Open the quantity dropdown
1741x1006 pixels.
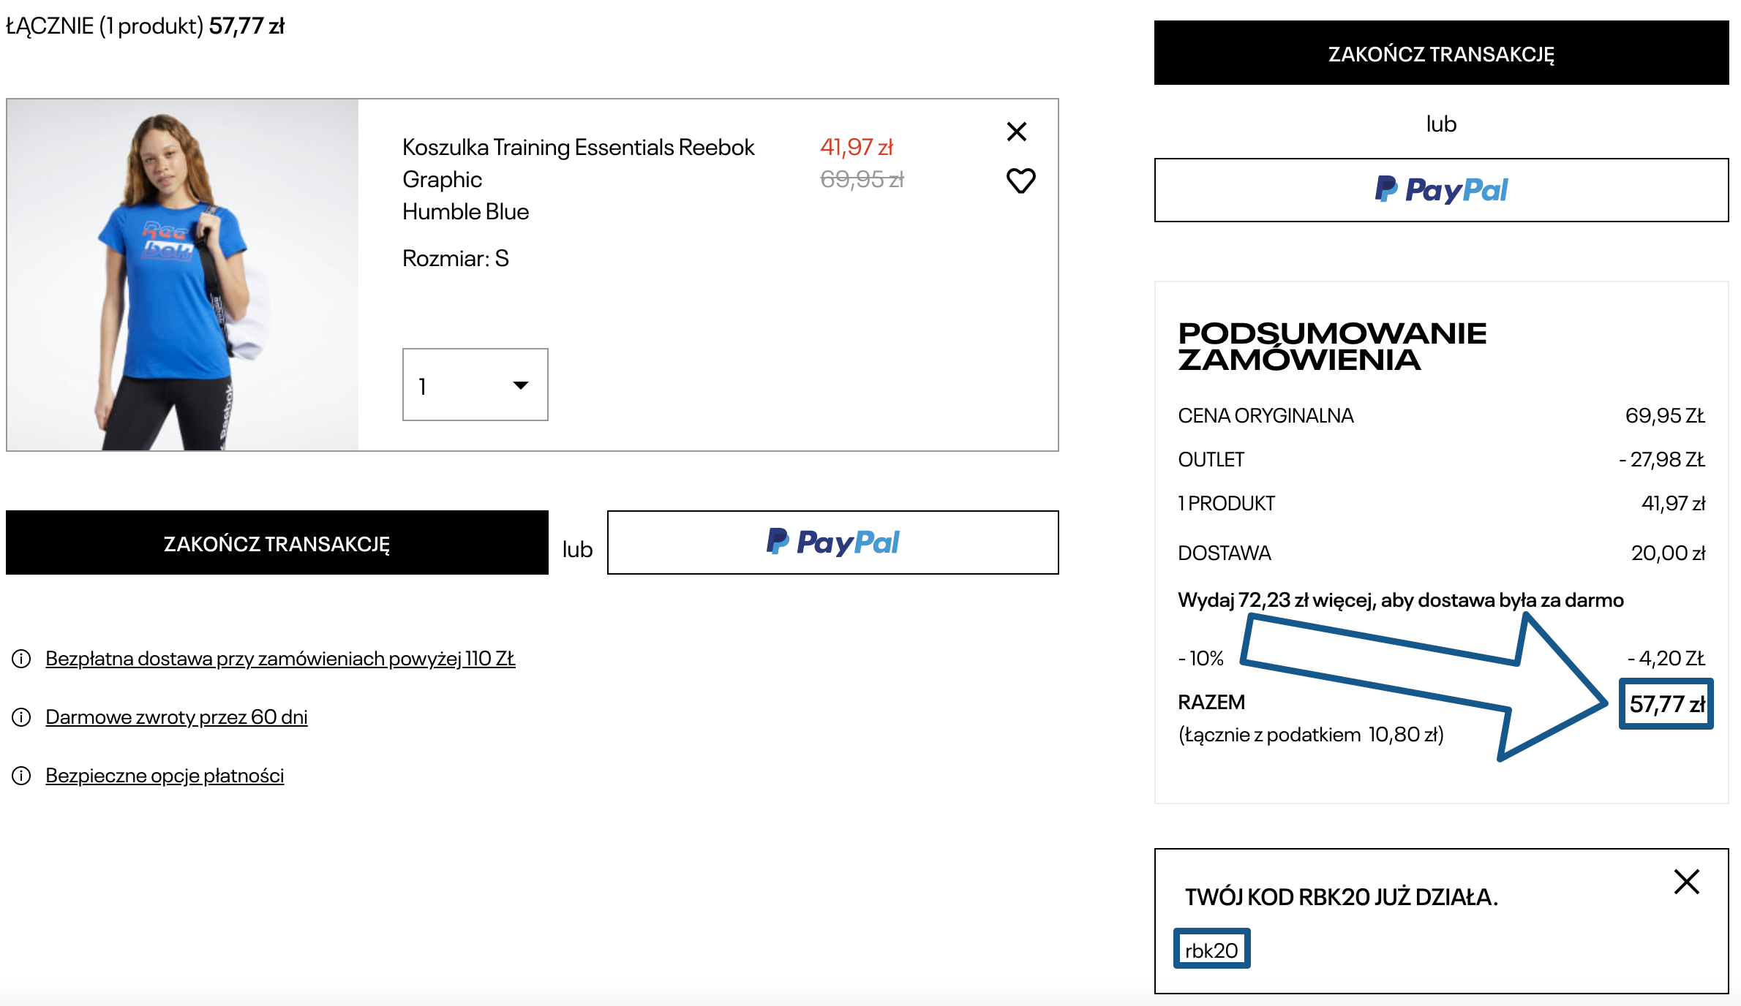pos(475,385)
